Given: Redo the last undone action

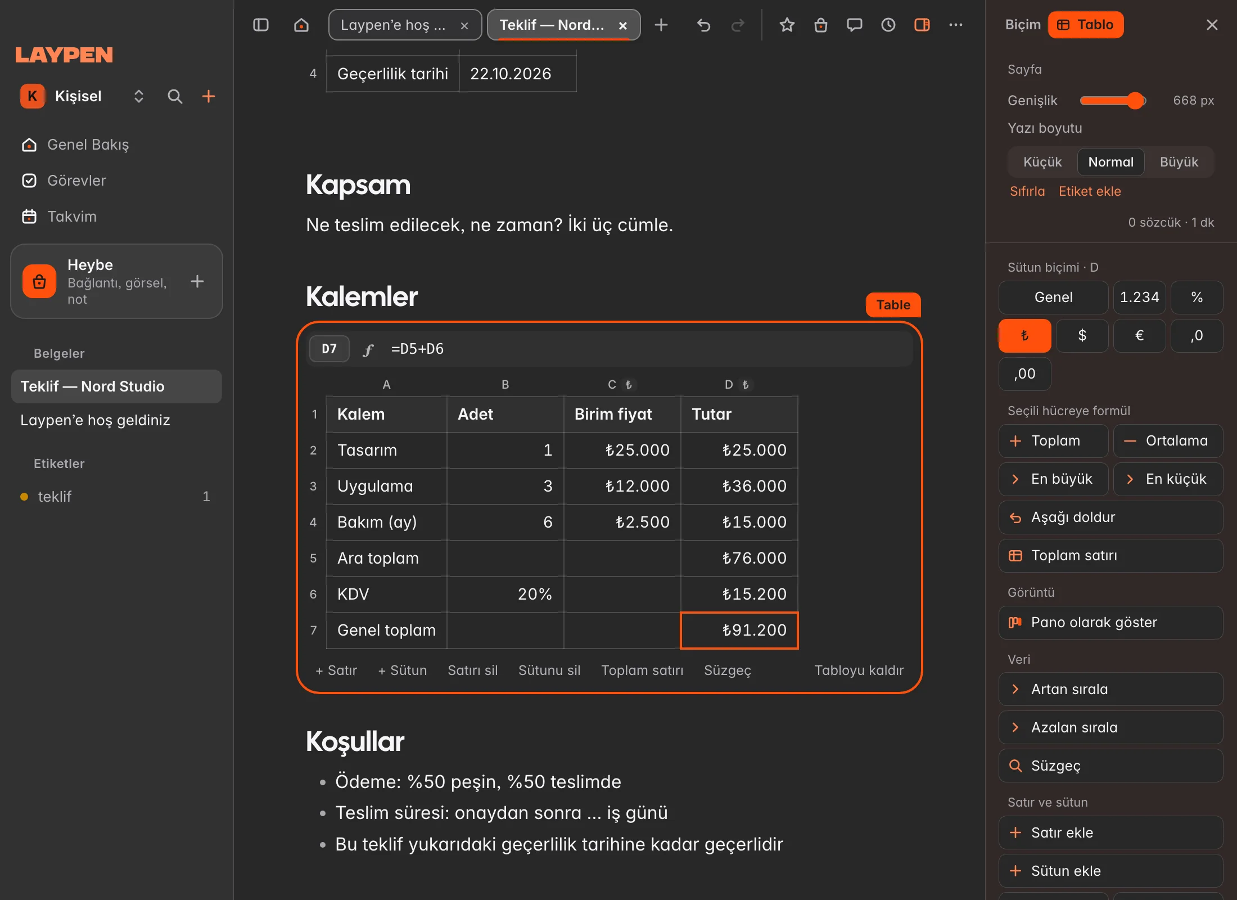Looking at the screenshot, I should [738, 25].
